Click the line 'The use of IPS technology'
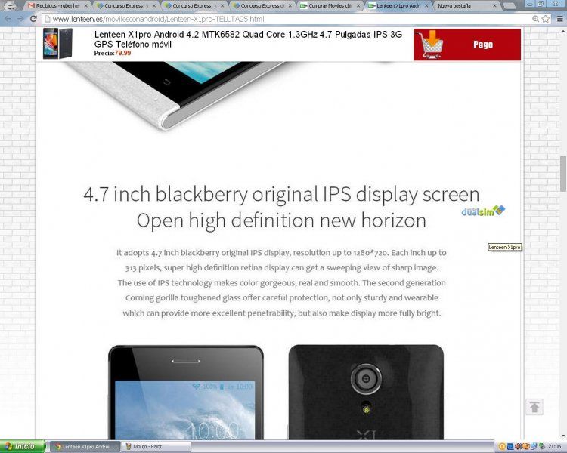The height and width of the screenshot is (453, 567). (281, 283)
